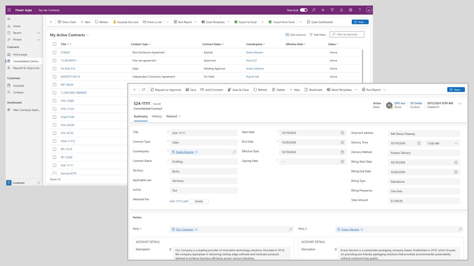The height and width of the screenshot is (266, 474).
Task: Check the row checkbox for 43253211.45-12
Action: tap(54, 77)
